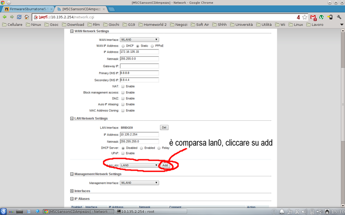The width and height of the screenshot is (345, 215).
Task: Go to the browser home page icon
Action: point(27,17)
